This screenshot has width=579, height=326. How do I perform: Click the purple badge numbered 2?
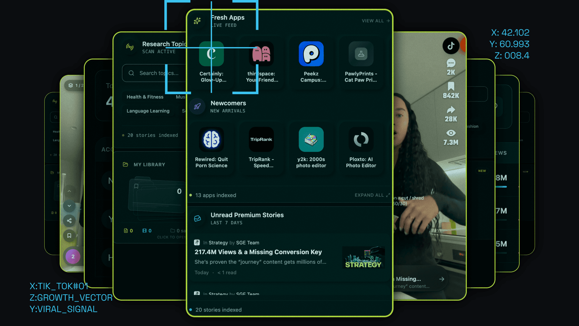tap(73, 257)
